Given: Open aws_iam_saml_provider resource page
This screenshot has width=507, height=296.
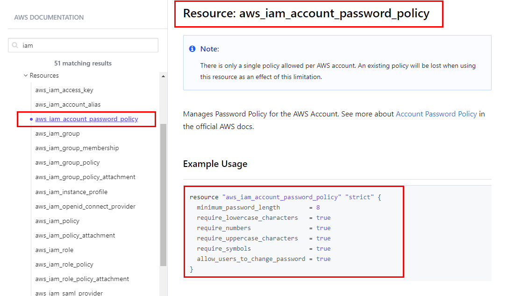Looking at the screenshot, I should point(69,293).
